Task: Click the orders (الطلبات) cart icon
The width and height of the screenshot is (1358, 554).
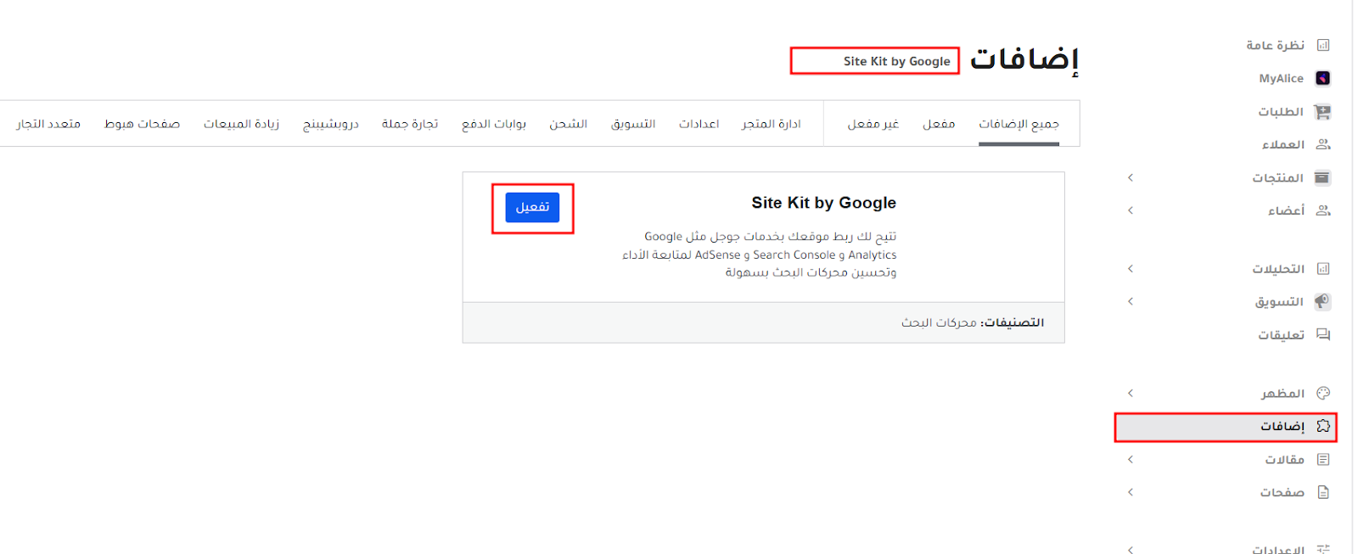Action: click(1322, 111)
